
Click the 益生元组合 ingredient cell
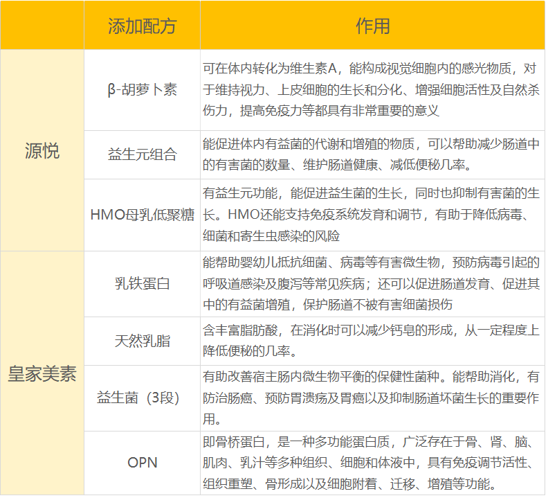click(142, 154)
